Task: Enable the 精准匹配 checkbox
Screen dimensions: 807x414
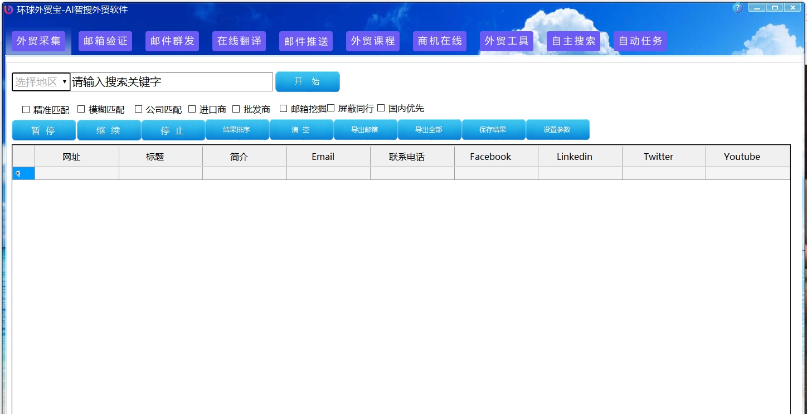Action: [x=26, y=109]
